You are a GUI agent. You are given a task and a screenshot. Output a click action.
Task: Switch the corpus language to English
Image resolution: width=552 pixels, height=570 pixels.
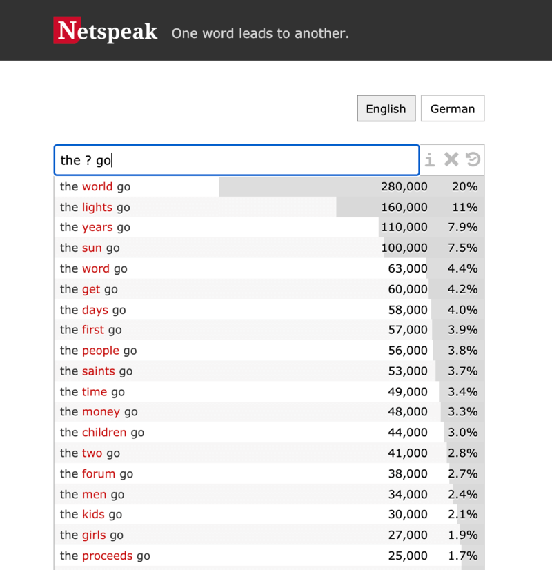tap(386, 108)
